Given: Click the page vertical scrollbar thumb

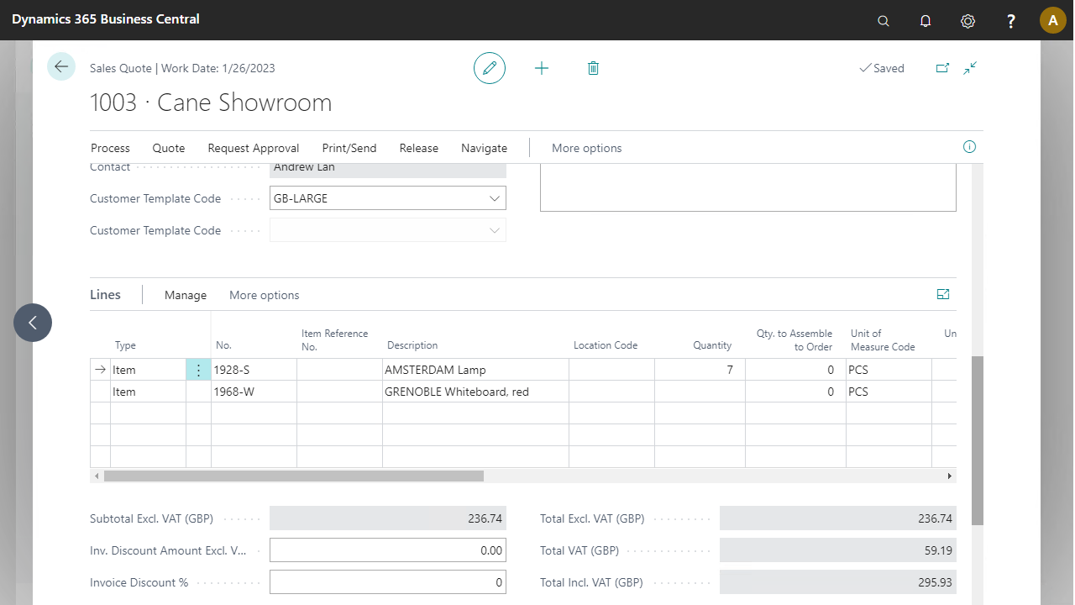Looking at the screenshot, I should (x=978, y=440).
